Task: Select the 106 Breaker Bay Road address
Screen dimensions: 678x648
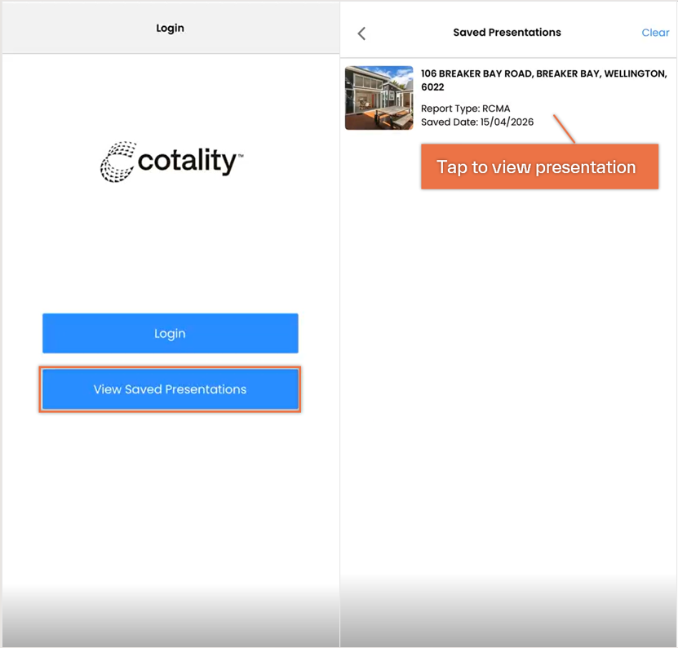Action: 544,80
